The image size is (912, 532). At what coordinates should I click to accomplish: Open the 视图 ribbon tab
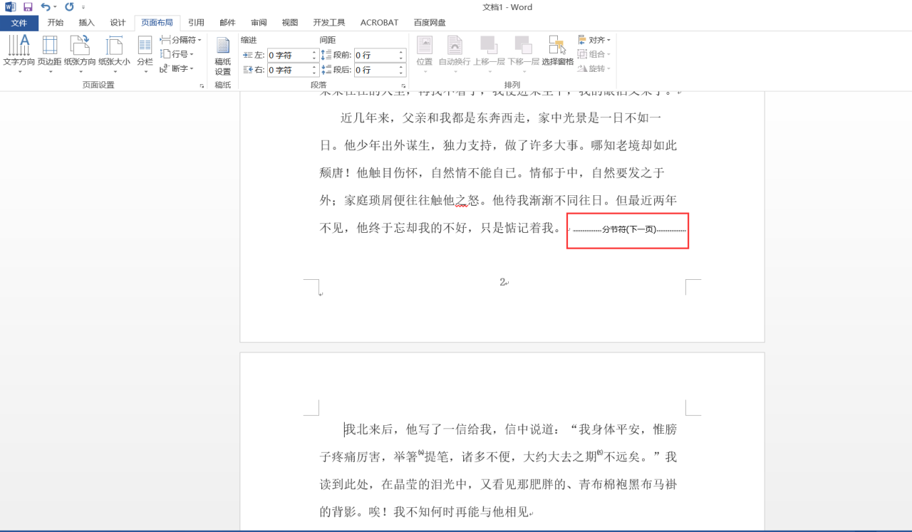pos(290,23)
